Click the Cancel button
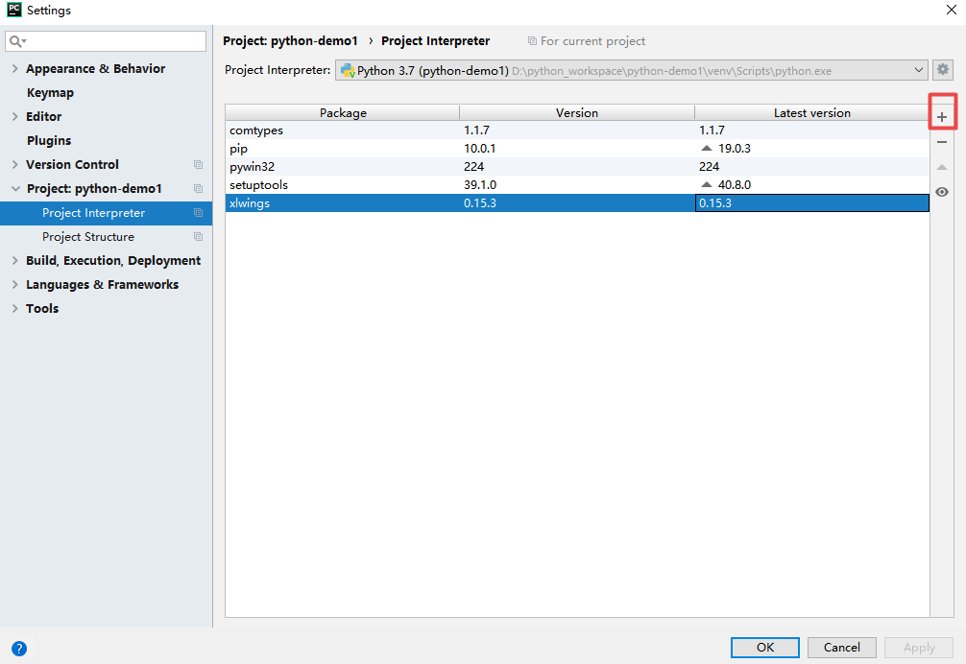The image size is (966, 664). pyautogui.click(x=841, y=648)
